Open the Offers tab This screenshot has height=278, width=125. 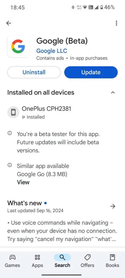point(87,261)
